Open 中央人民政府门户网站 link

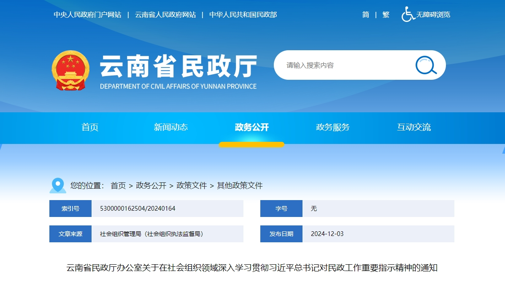click(87, 14)
